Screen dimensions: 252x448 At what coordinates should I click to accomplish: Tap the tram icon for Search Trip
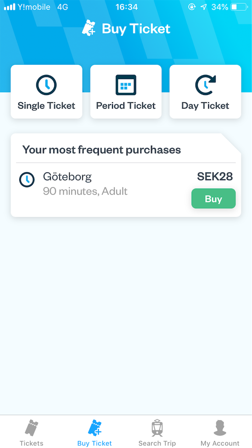[x=157, y=428]
